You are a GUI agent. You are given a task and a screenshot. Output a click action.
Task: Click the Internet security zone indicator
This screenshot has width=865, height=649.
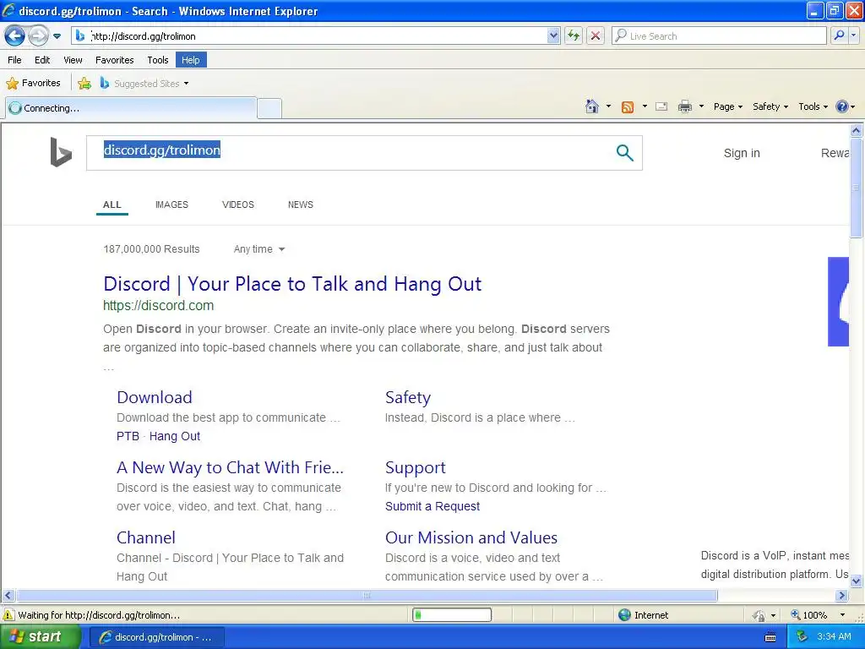click(643, 615)
